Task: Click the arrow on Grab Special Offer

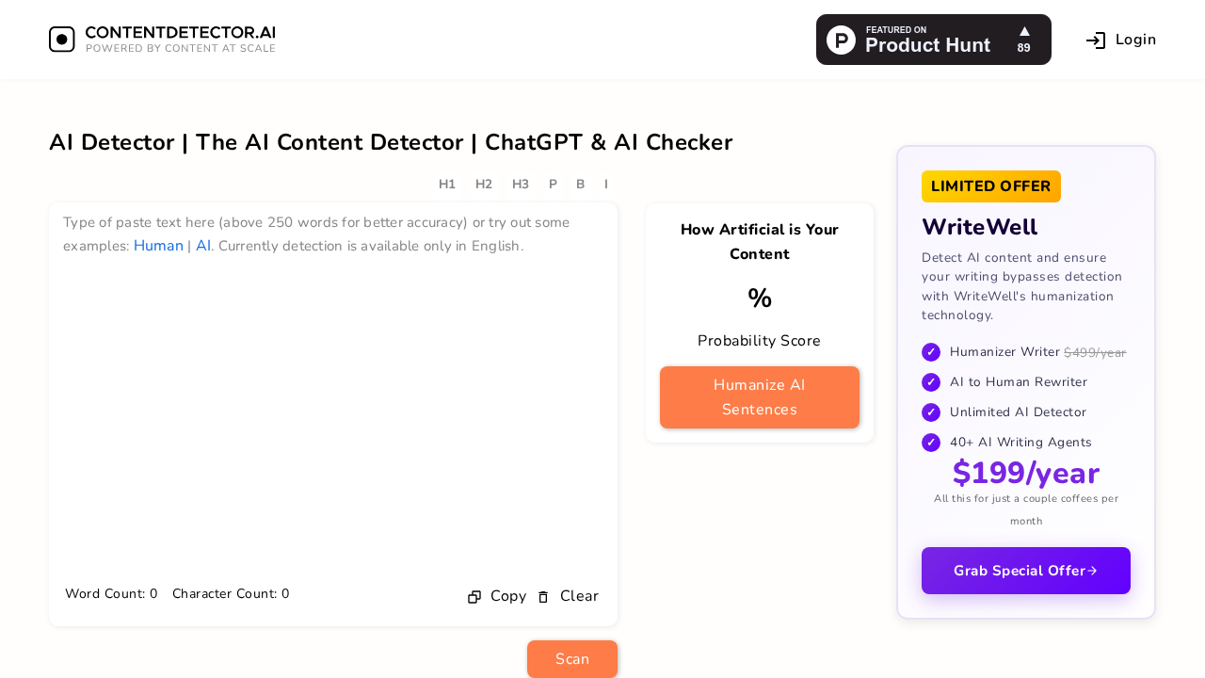Action: click(x=1093, y=570)
